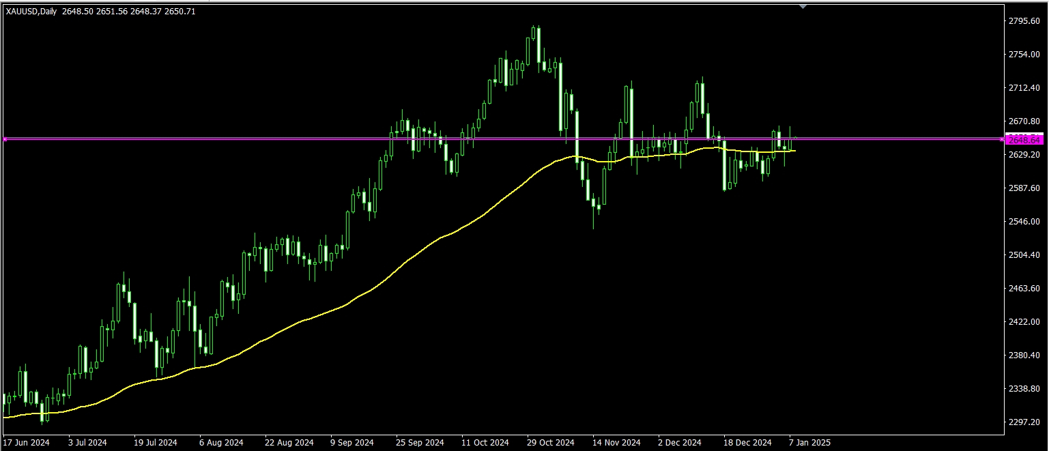Image resolution: width=1049 pixels, height=451 pixels.
Task: Click the 2546.00 price scale label
Action: click(1024, 222)
